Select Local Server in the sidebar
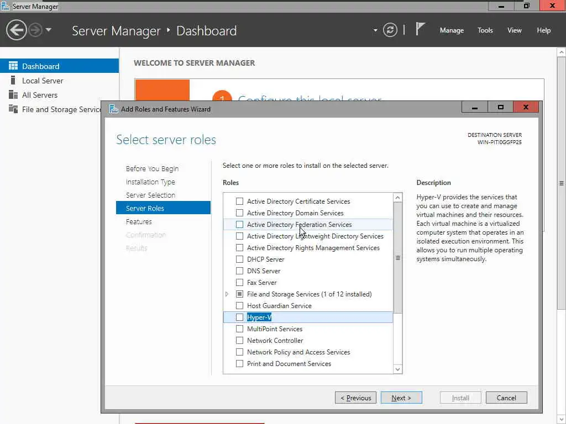The image size is (566, 424). click(59, 81)
